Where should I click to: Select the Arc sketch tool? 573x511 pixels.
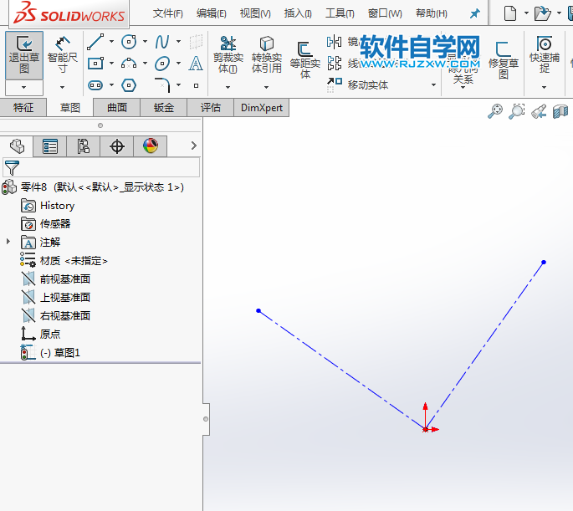(129, 64)
